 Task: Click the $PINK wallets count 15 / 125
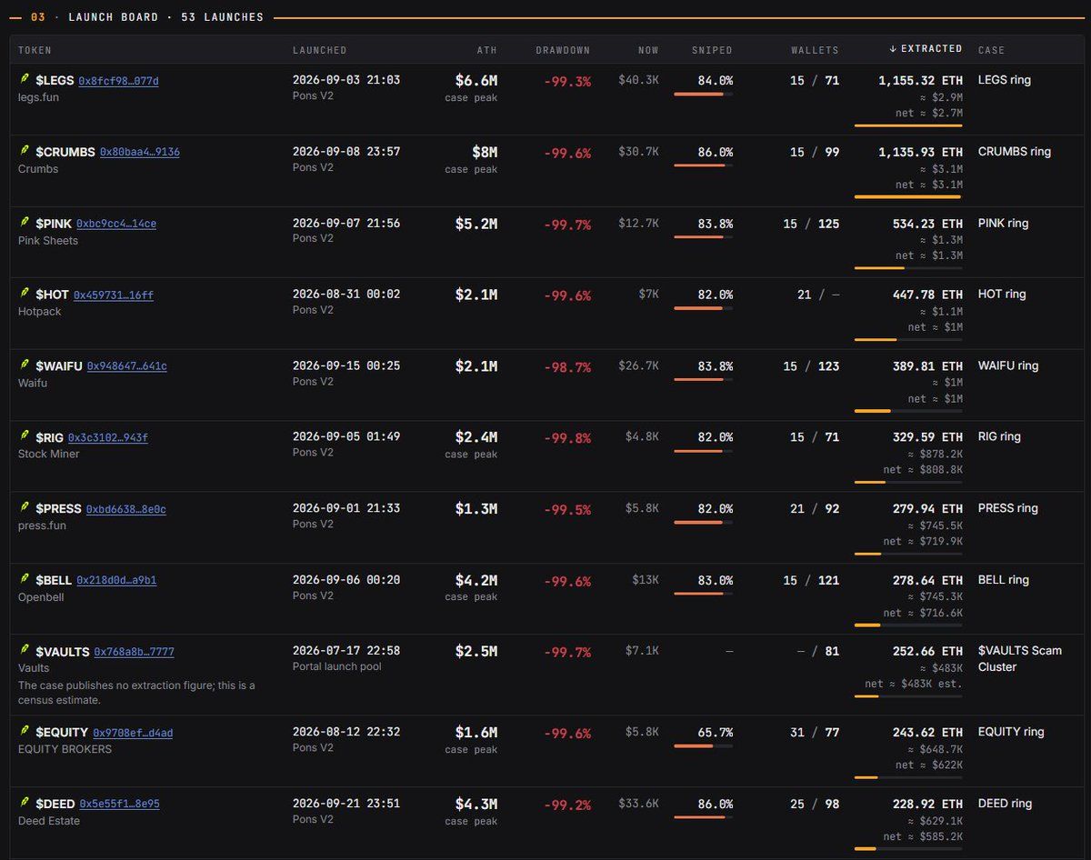(x=811, y=224)
